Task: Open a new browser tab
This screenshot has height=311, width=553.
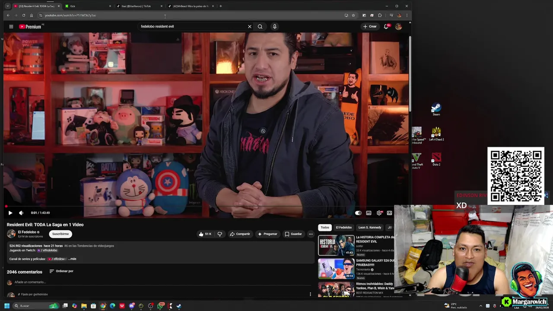Action: pyautogui.click(x=220, y=6)
